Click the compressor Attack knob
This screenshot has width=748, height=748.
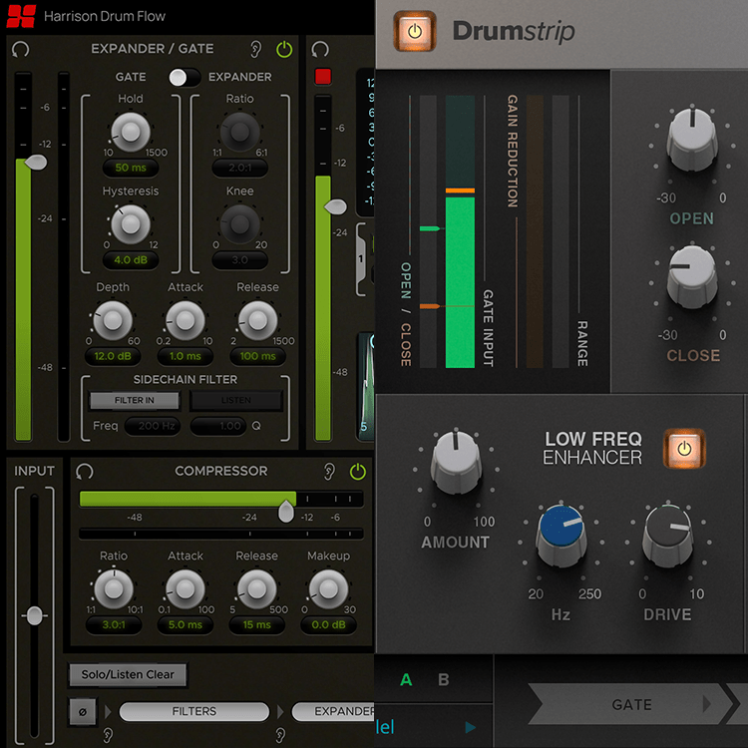click(186, 588)
